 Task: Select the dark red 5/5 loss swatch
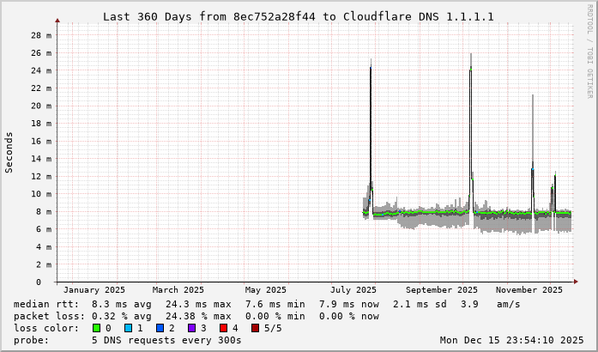255,328
